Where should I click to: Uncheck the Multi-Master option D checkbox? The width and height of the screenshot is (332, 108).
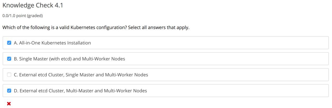coord(9,91)
